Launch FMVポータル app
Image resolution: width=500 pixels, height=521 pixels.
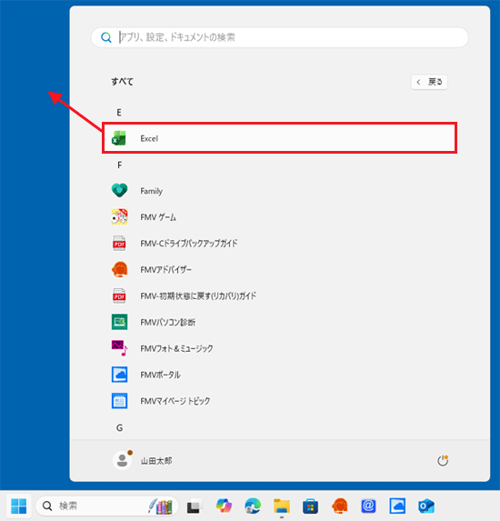(x=279, y=375)
